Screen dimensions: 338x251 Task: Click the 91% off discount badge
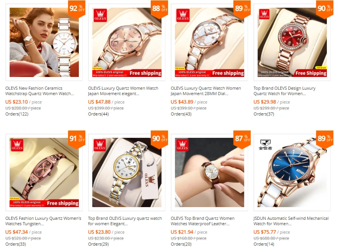click(77, 140)
